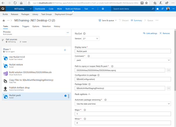The height and width of the screenshot is (127, 176).
Task: Browse for csproj path ellipsis button
Action: (169, 70)
